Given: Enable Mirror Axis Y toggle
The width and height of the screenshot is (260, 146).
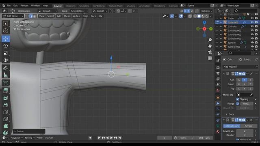Looking at the screenshot, I should (x=245, y=80).
